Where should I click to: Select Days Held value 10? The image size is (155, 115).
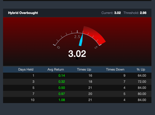32,100
